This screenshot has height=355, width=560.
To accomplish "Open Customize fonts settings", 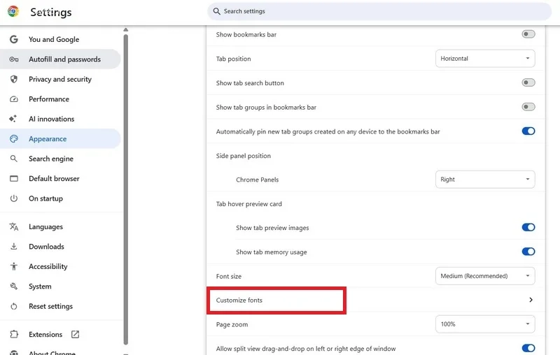I will tap(376, 300).
